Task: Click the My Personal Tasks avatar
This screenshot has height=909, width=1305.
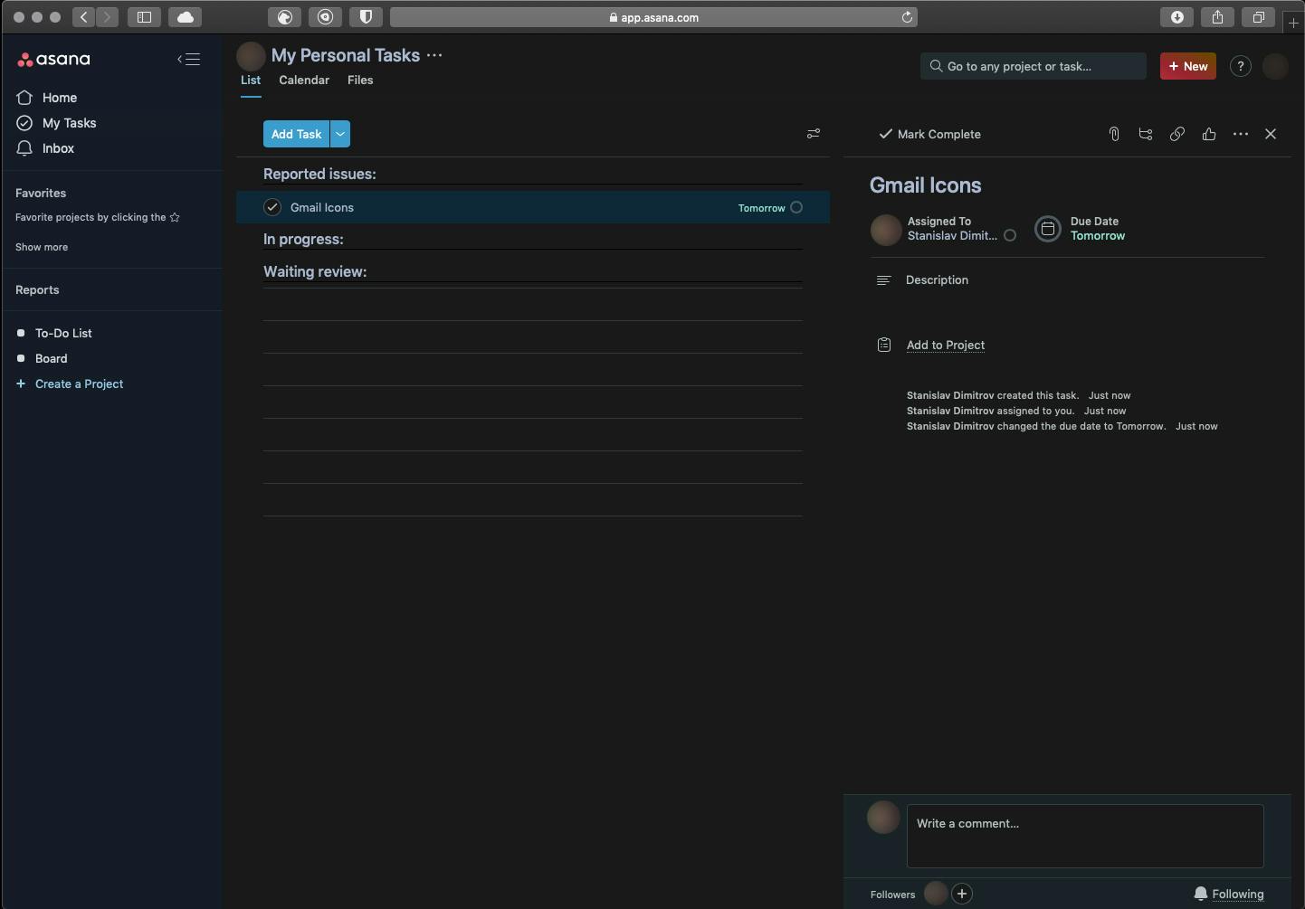Action: pos(251,56)
